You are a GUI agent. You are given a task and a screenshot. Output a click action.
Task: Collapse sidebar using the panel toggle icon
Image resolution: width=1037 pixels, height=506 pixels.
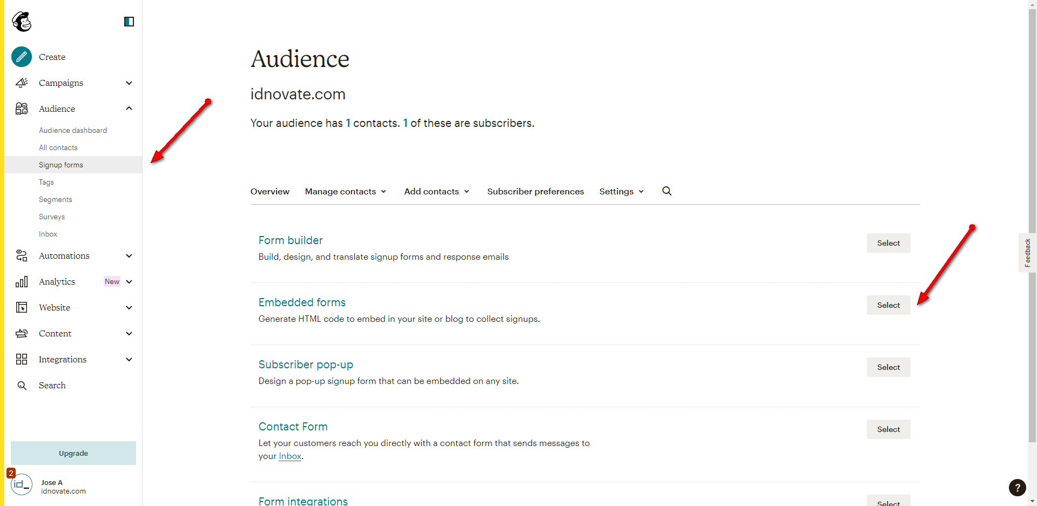click(x=129, y=22)
